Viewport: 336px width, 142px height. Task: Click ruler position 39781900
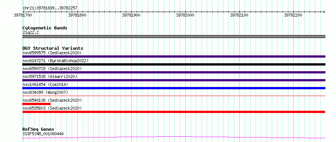131,15
